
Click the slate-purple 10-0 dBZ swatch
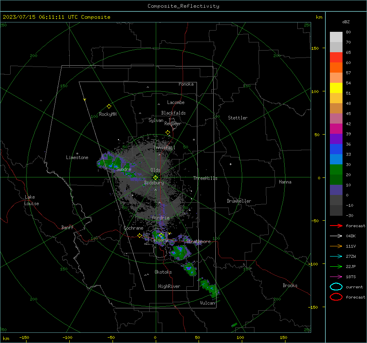[336, 190]
